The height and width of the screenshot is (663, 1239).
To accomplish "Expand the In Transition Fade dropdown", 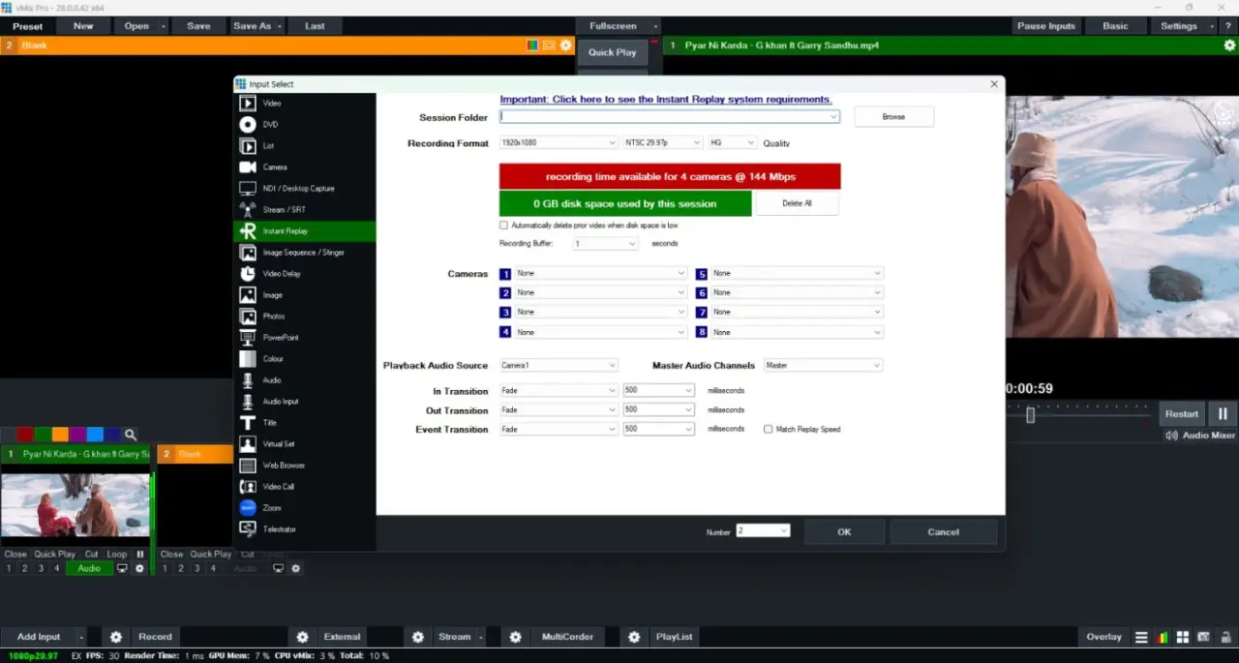I will (x=612, y=390).
